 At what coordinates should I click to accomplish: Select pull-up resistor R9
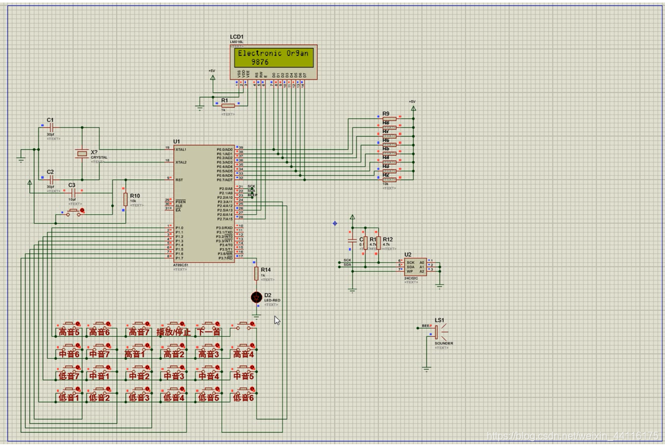point(389,119)
